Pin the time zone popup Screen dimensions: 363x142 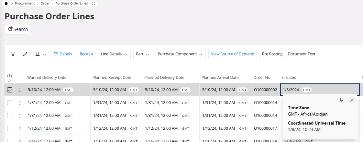pos(341,100)
